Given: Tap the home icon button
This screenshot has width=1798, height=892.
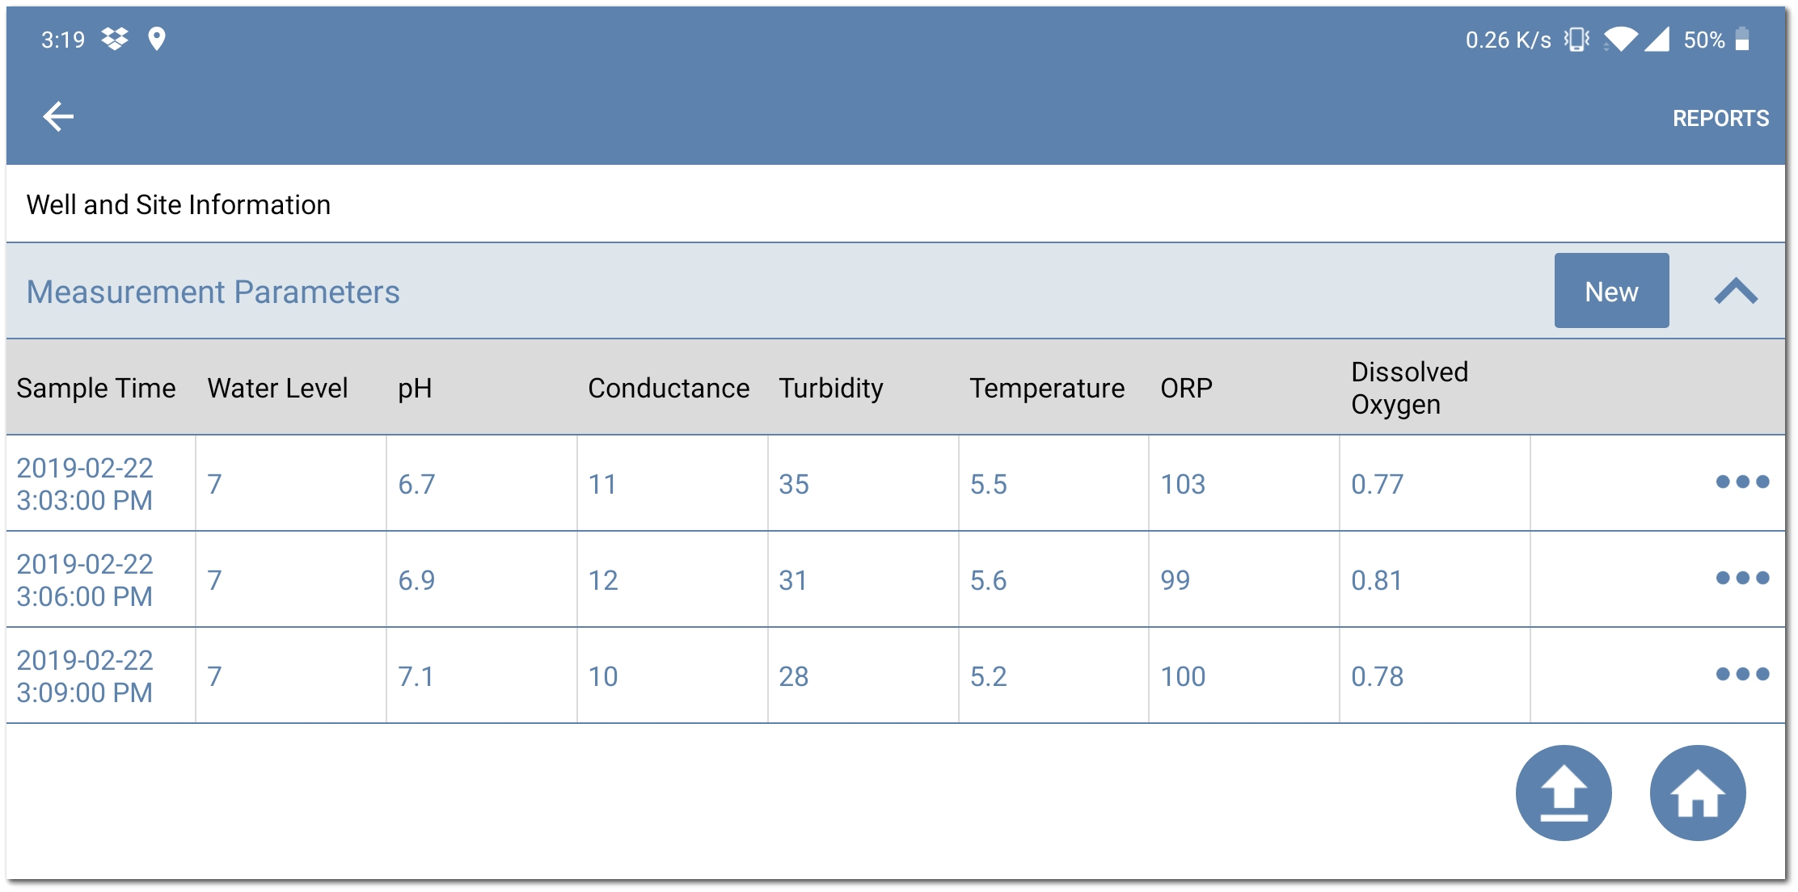Looking at the screenshot, I should (x=1698, y=793).
